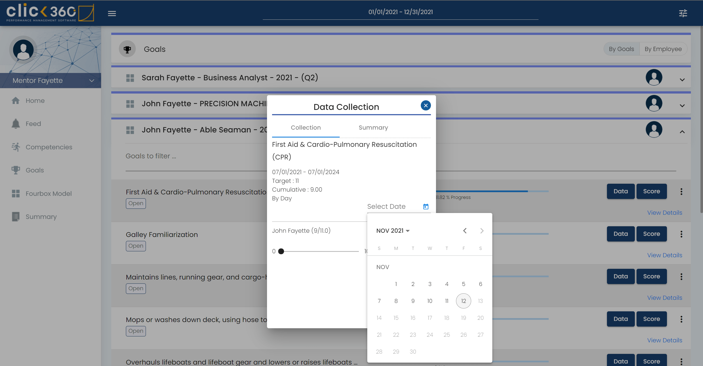Click the filter settings icon in header
Viewport: 703px width, 366px height.
coord(683,13)
